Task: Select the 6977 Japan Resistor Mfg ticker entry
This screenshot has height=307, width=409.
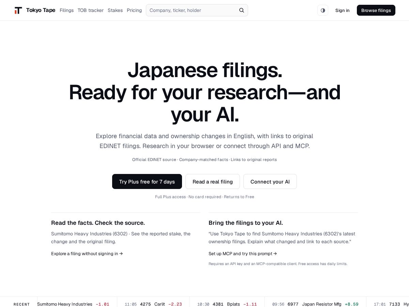Action: click(315, 304)
